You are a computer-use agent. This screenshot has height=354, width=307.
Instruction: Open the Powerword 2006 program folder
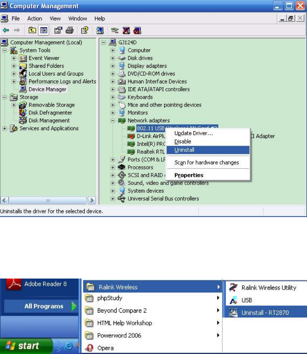click(x=153, y=336)
